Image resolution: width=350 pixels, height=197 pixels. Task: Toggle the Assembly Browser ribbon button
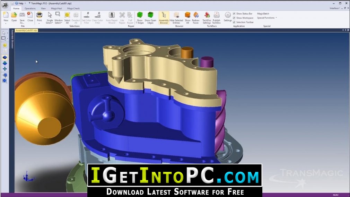[164, 18]
